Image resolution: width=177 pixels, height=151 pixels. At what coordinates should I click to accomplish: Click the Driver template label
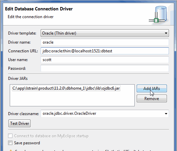[x=22, y=33]
